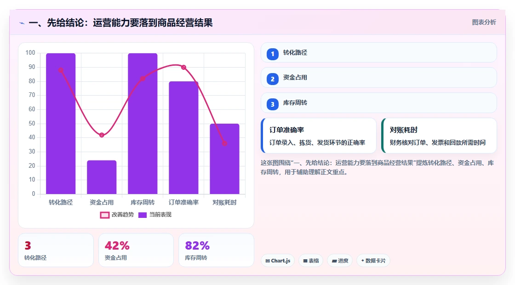Click the 42% 资金占用 stat card
Viewport: 515px width, 285px height.
(x=136, y=250)
